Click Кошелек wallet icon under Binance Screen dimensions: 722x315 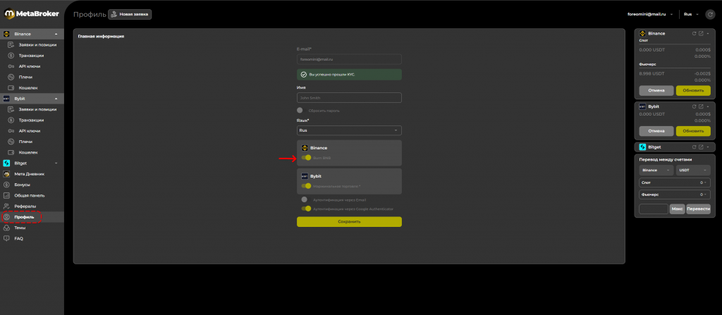point(10,87)
